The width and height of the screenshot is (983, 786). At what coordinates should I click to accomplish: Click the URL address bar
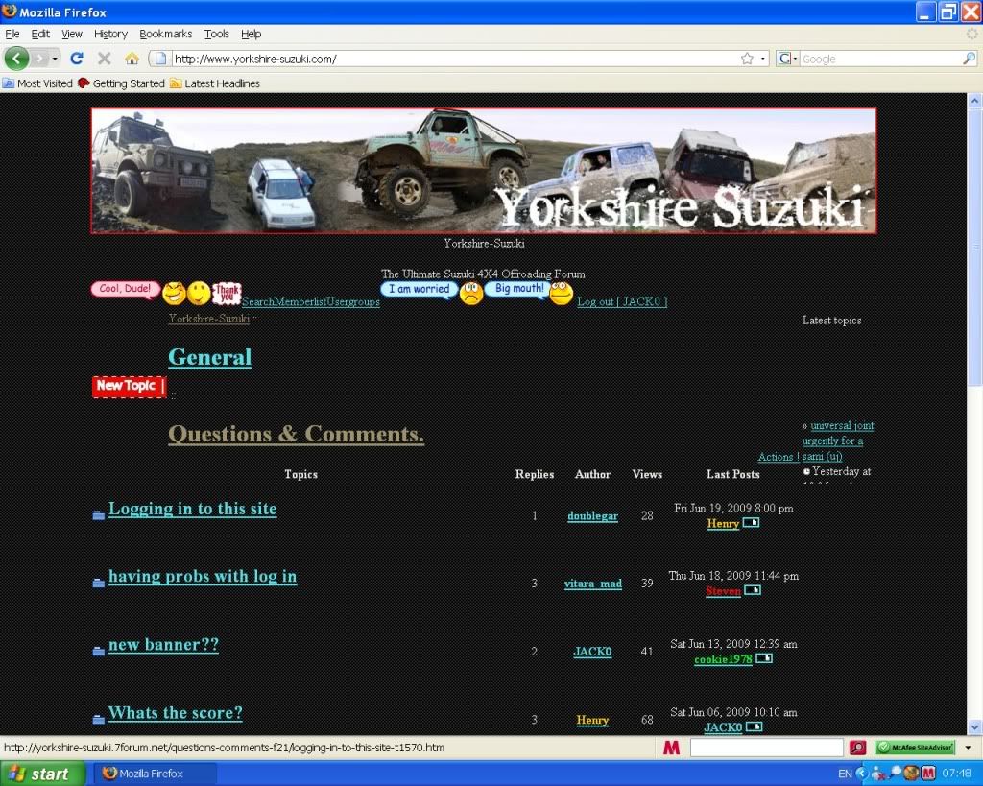(x=454, y=59)
